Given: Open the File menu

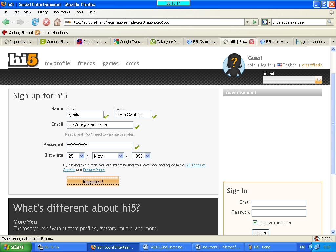Looking at the screenshot, I should [x=5, y=12].
